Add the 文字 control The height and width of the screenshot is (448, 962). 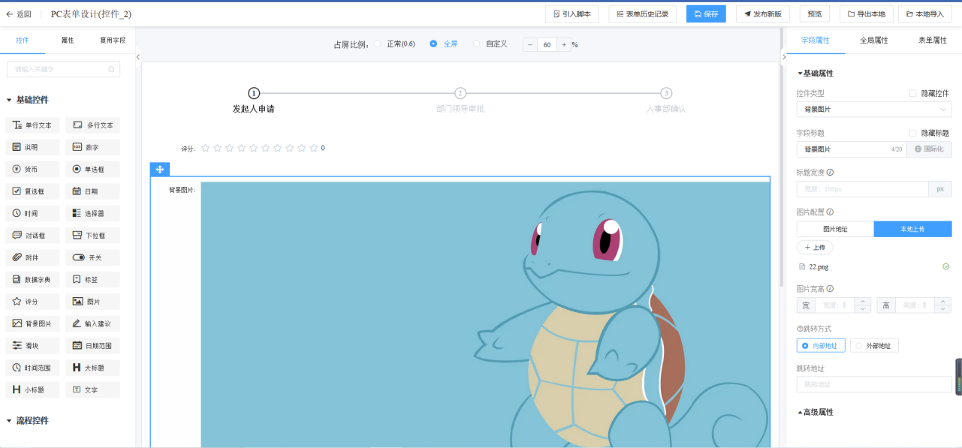pyautogui.click(x=92, y=389)
